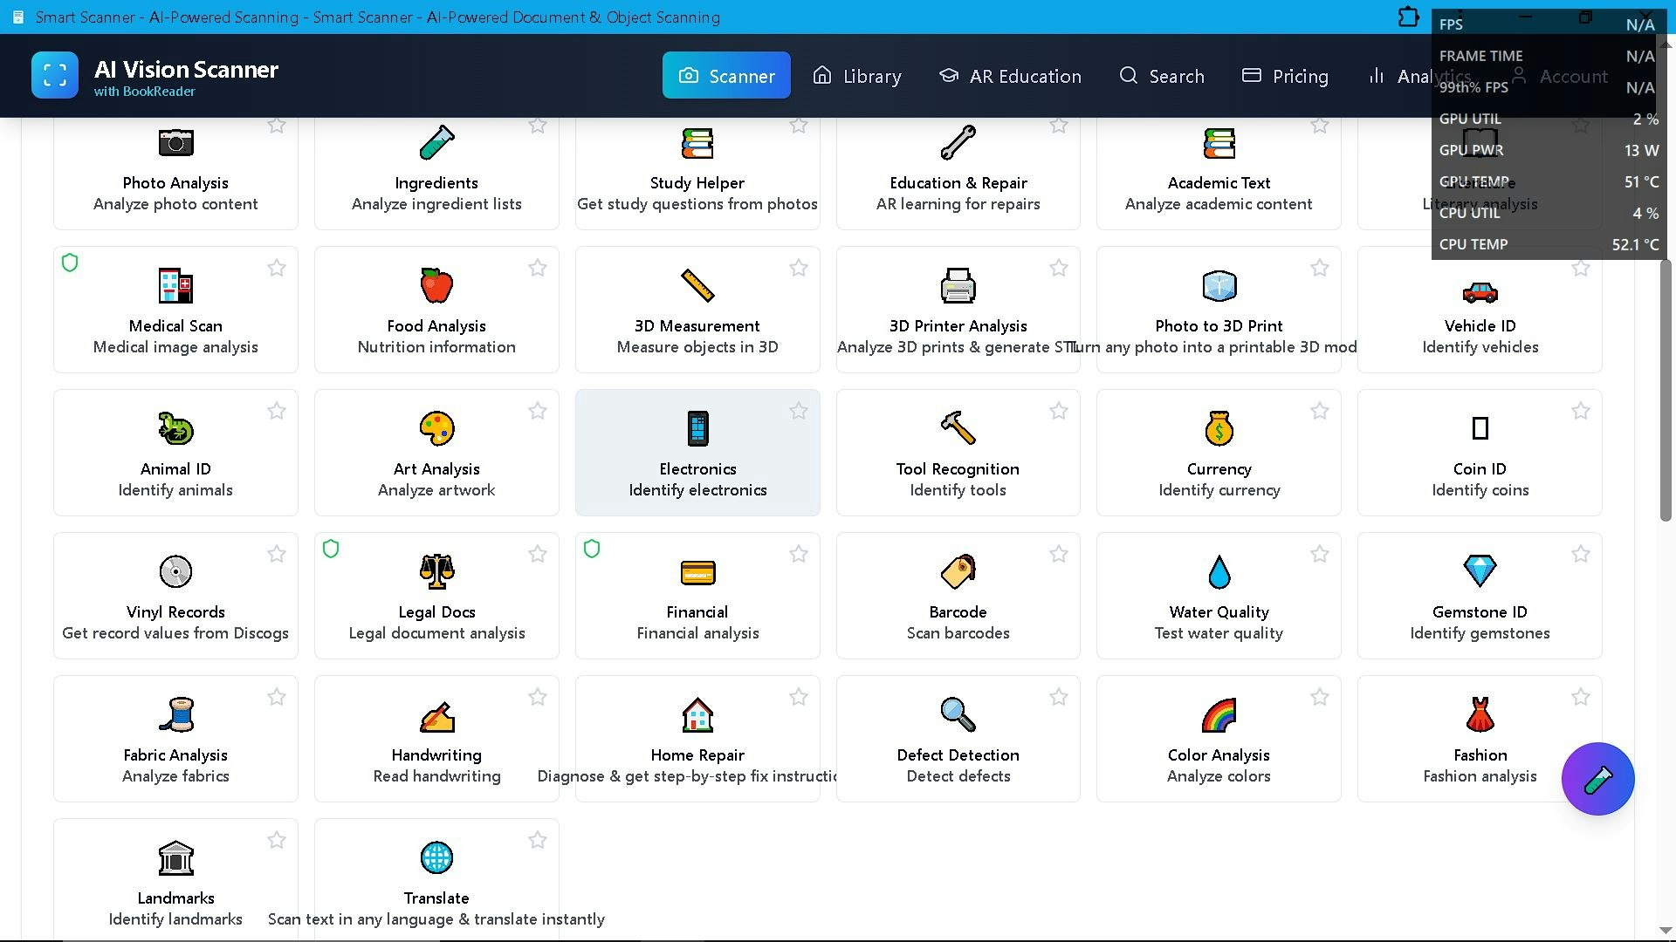The height and width of the screenshot is (942, 1676).
Task: Favorite Electronics with its star toggle
Action: 798,411
